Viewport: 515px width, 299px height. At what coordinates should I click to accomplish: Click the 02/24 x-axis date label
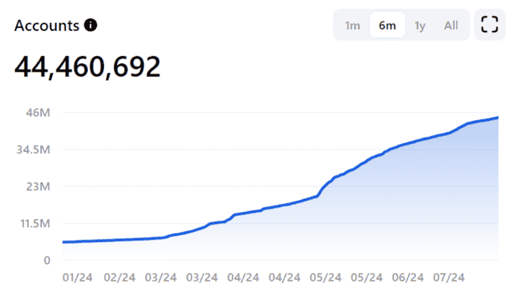pyautogui.click(x=120, y=278)
